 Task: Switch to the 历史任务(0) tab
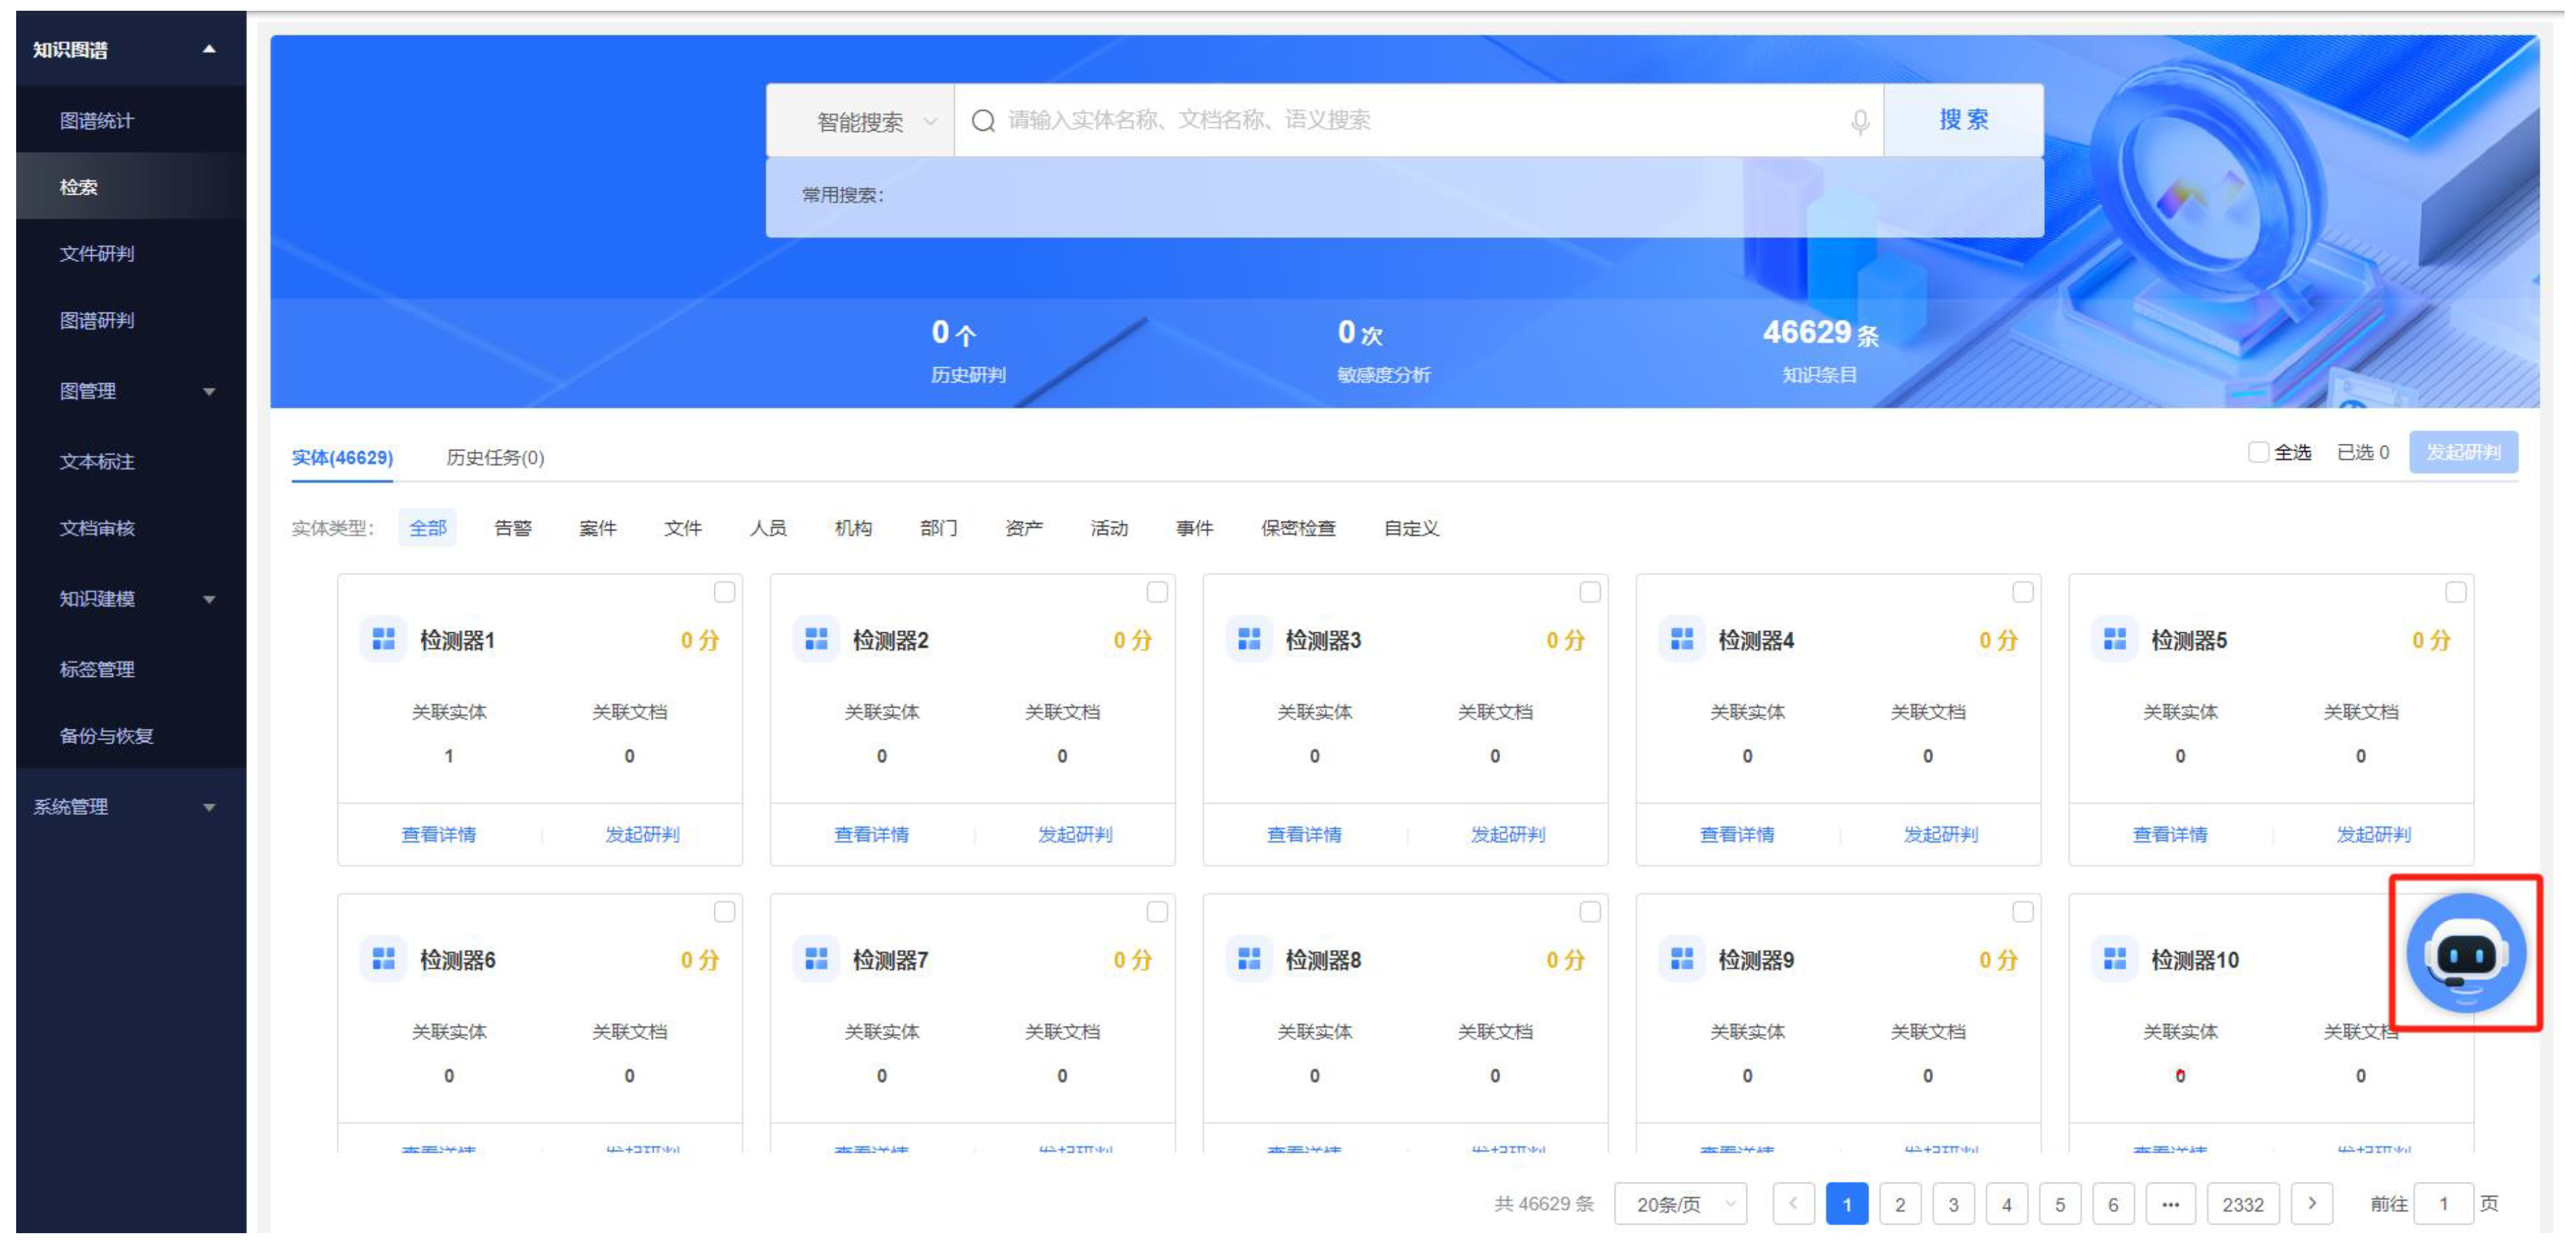(494, 457)
